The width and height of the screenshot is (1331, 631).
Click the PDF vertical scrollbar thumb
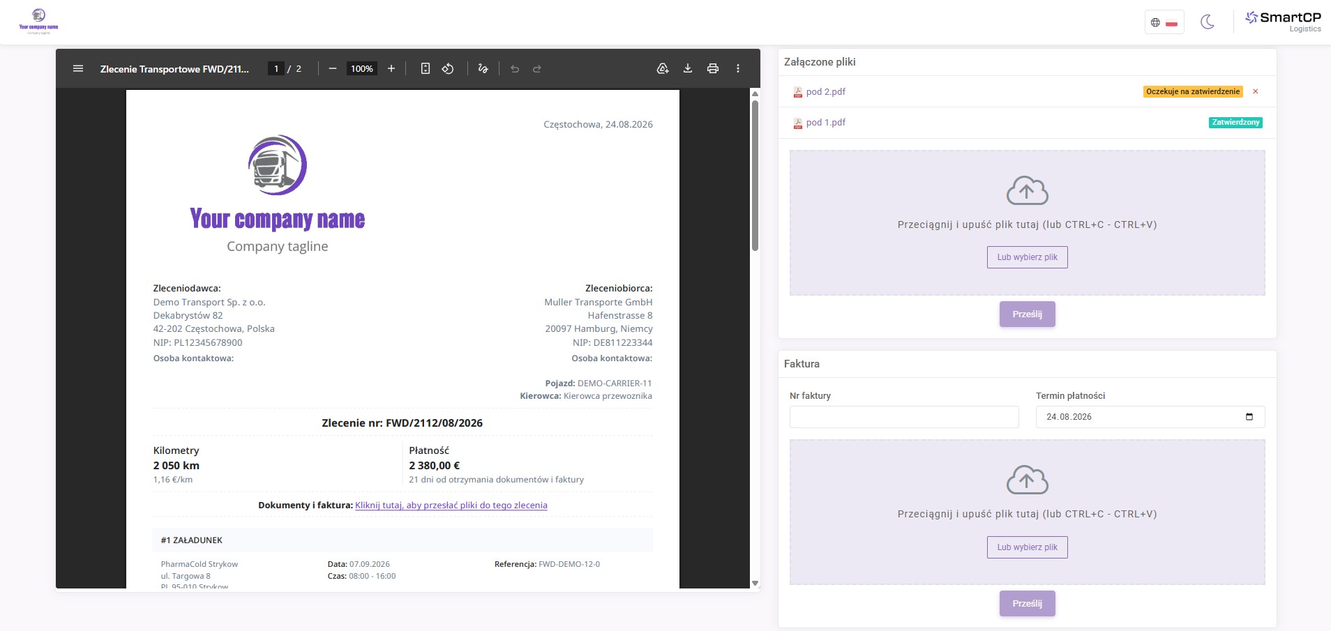tap(755, 176)
